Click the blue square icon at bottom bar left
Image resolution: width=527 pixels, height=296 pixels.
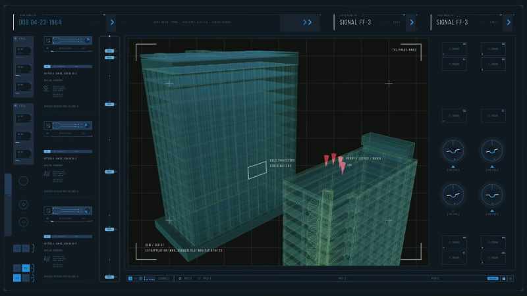(130, 278)
